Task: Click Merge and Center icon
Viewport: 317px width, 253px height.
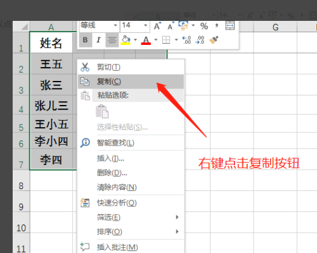Action: pos(230,26)
